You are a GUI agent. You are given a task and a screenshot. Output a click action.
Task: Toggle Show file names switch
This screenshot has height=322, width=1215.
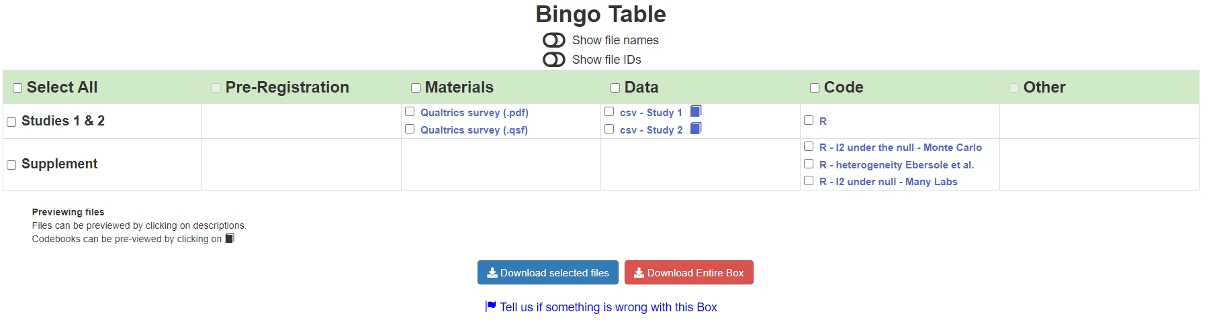(554, 40)
